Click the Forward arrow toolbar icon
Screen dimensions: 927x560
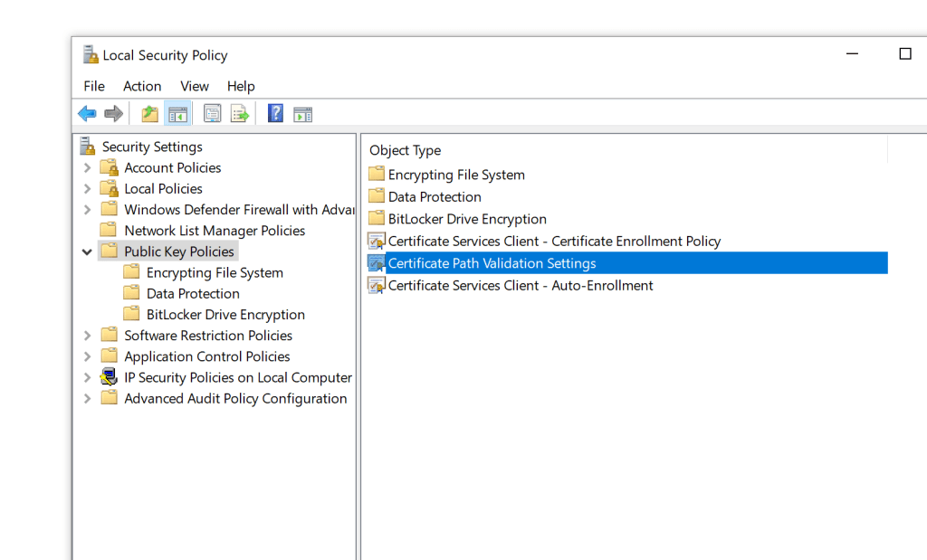(113, 114)
